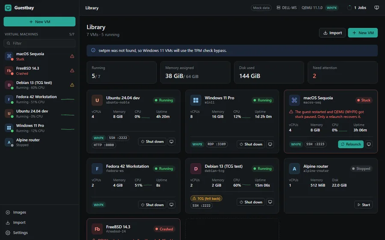Click the Need attention stat card

tap(343, 72)
